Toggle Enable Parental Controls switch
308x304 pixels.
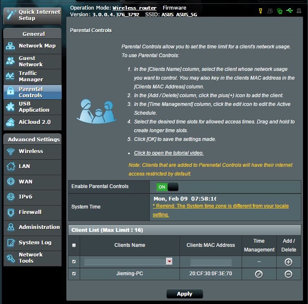click(167, 187)
